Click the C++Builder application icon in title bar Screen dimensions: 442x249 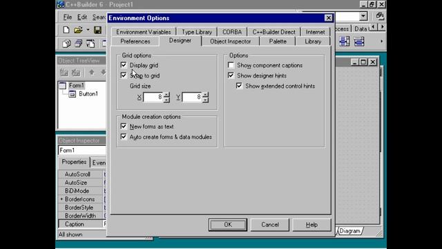(x=60, y=5)
